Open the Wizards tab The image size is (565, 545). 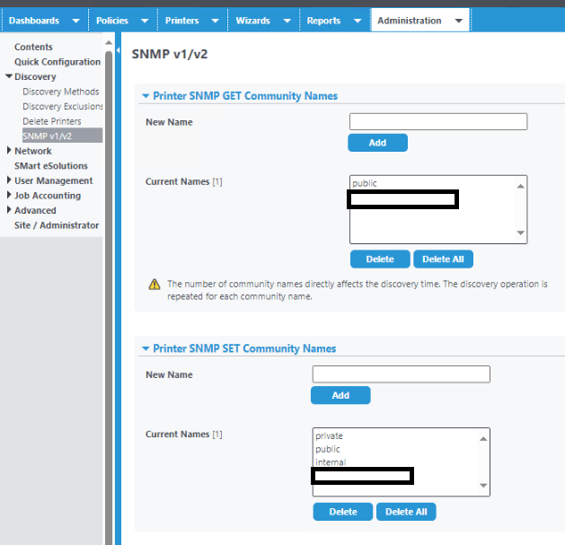click(253, 21)
